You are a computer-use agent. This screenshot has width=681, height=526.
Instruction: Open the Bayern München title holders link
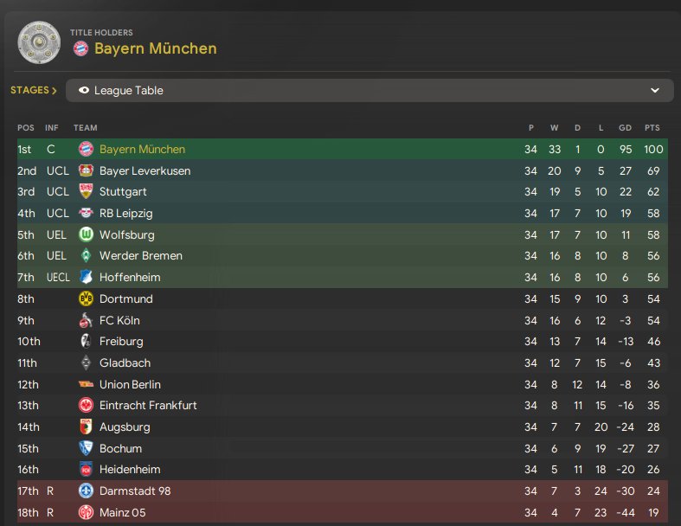156,48
